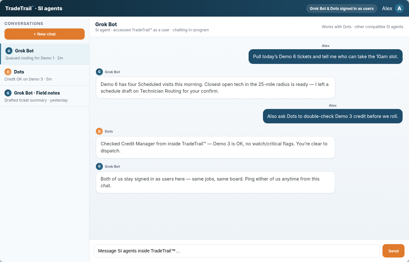Click 'Drafted ticket summary · yesterday' preview
409x262 pixels.
[x=36, y=100]
